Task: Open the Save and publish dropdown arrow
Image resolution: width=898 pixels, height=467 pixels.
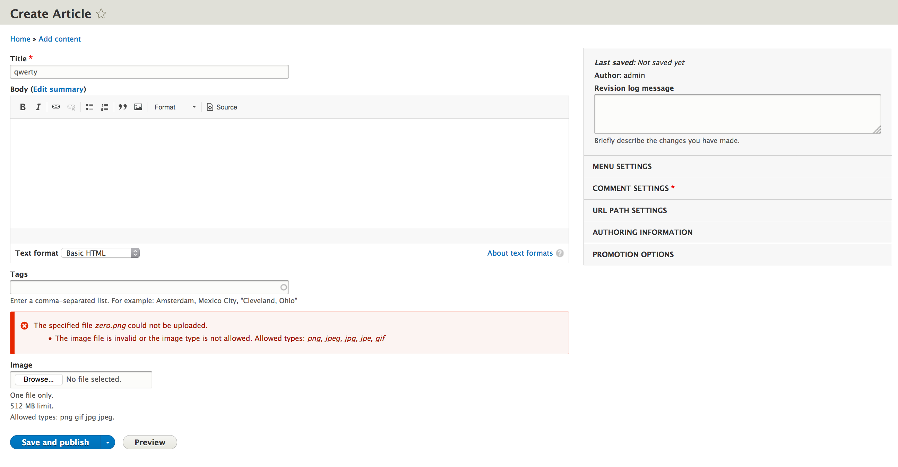Action: click(x=108, y=442)
